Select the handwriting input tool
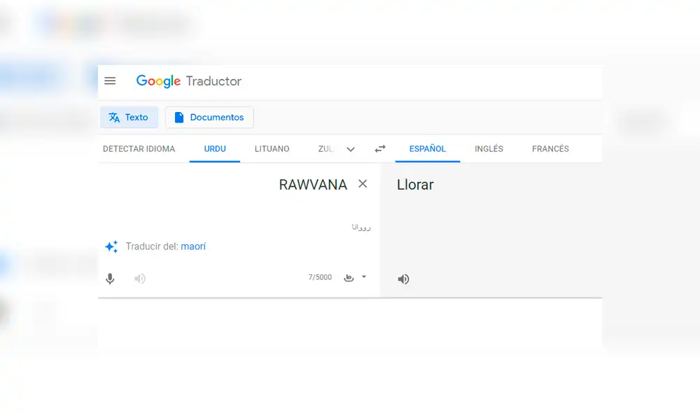 coord(348,277)
